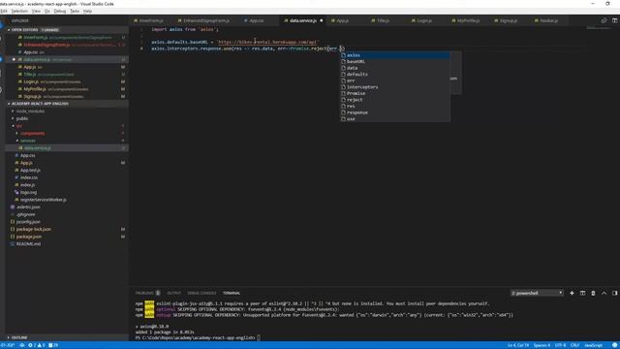Choose 'axios' autocomplete suggestion
620x349 pixels.
(x=395, y=55)
